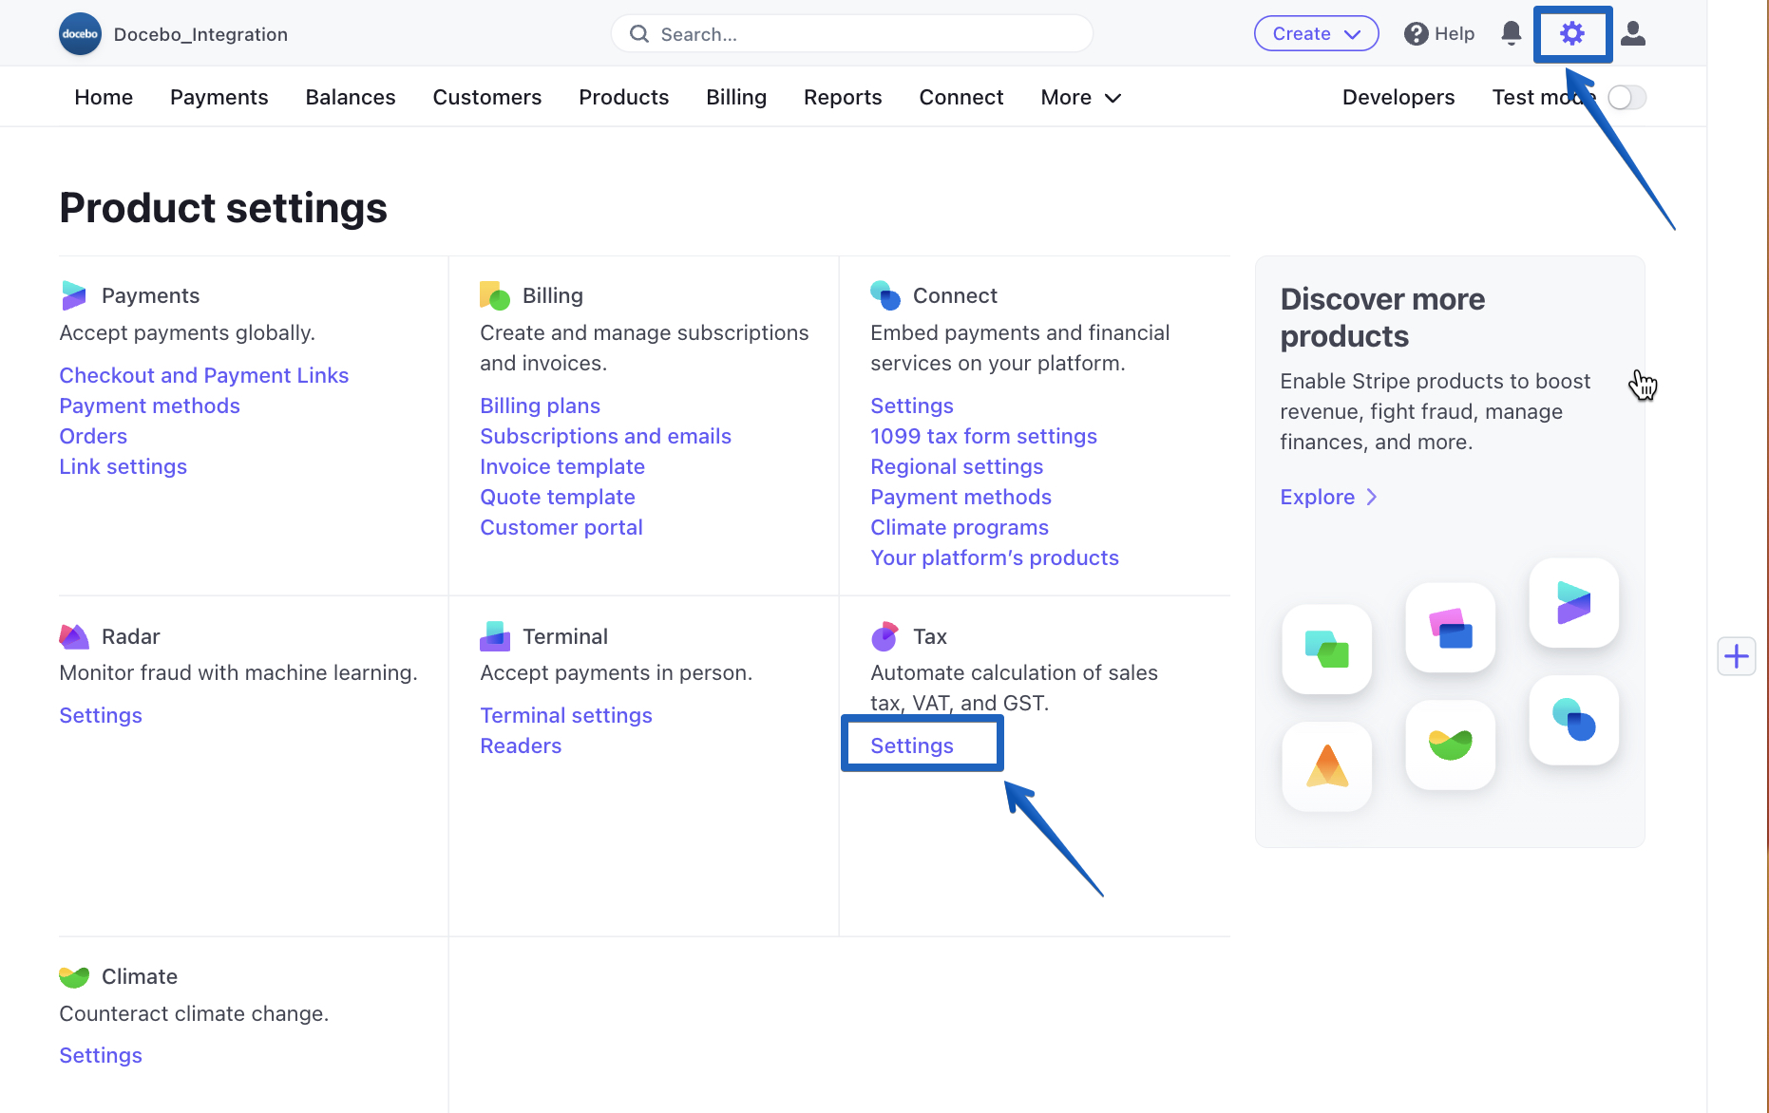This screenshot has width=1769, height=1113.
Task: Open Developers in the navigation bar
Action: click(x=1398, y=98)
